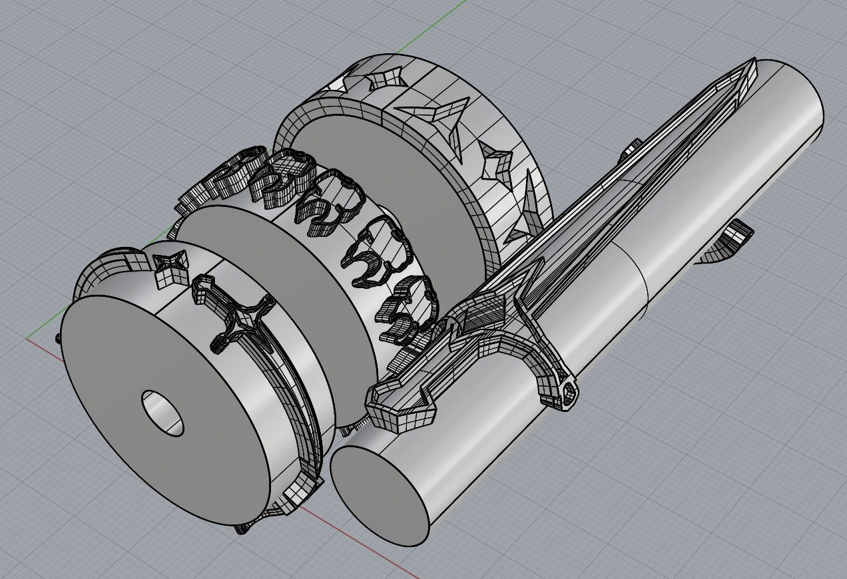The width and height of the screenshot is (847, 579).
Task: Click the small ring on the sword crossguard end
Action: tap(569, 393)
